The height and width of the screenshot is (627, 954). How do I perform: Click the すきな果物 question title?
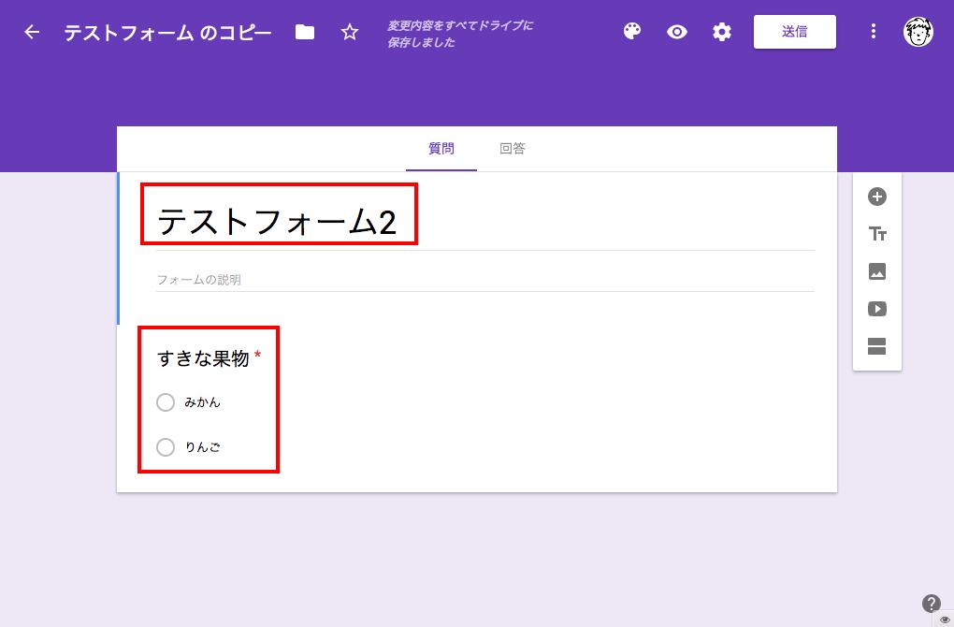(203, 357)
